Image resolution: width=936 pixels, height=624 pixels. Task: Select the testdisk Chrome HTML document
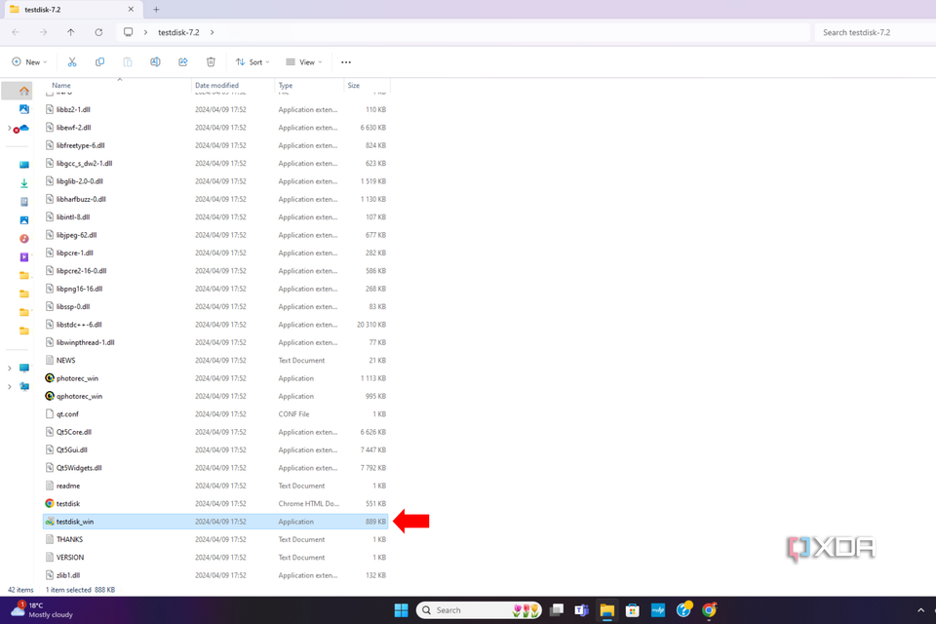(215, 503)
